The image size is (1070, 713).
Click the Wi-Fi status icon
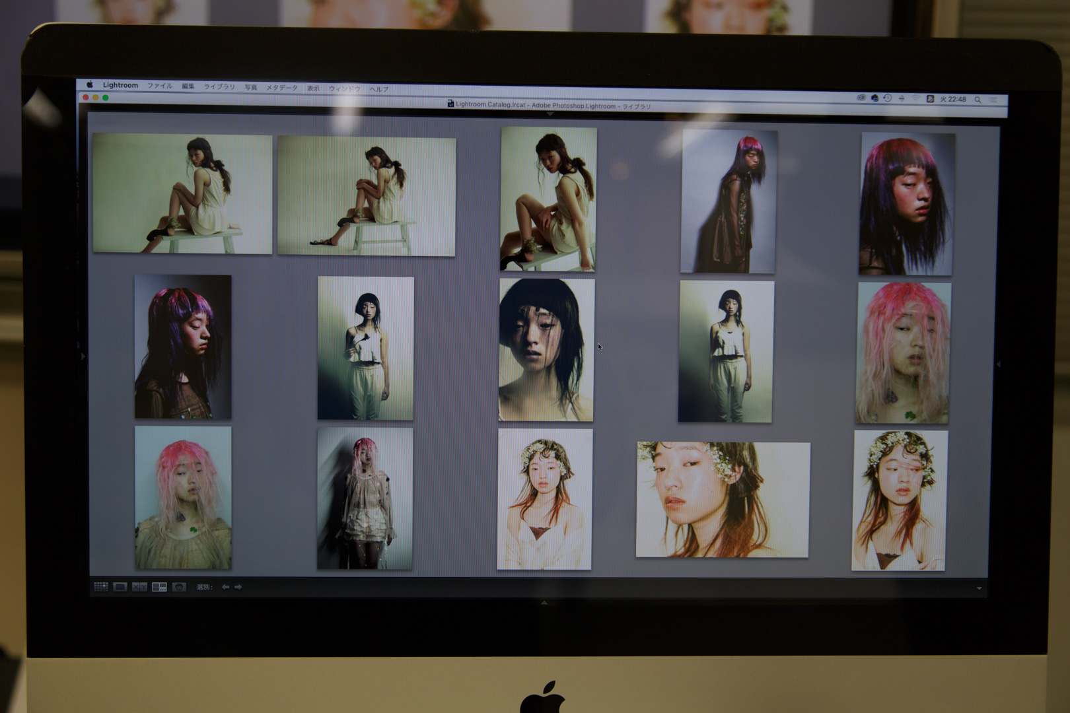(x=915, y=98)
